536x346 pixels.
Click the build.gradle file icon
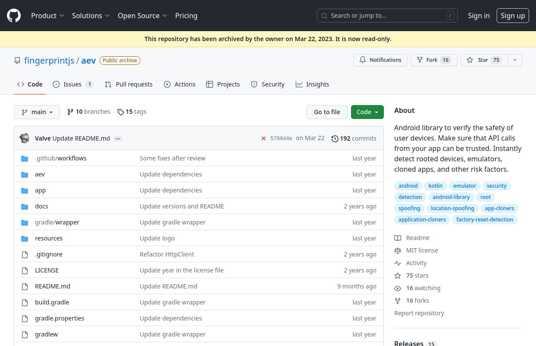click(x=25, y=302)
